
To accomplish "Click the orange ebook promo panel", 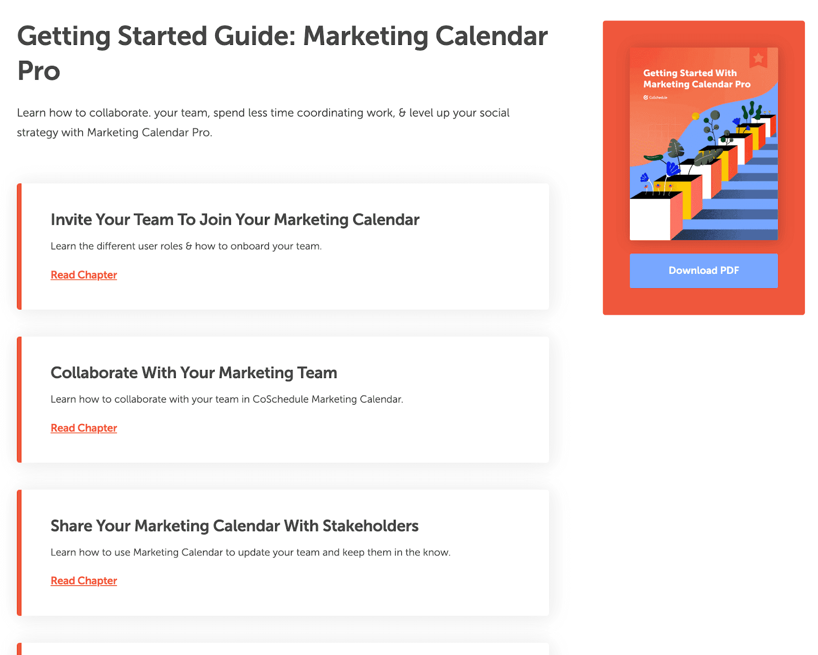I will [x=703, y=166].
